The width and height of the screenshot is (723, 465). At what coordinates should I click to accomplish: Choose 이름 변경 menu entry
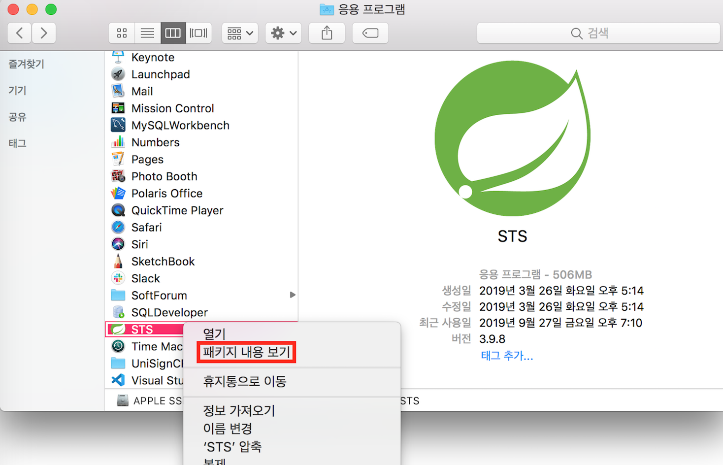(228, 429)
